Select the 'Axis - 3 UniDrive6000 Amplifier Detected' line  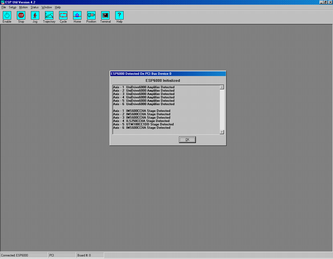(x=144, y=94)
